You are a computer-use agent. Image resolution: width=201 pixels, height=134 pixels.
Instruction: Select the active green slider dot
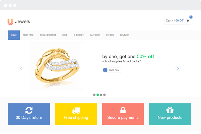coord(98,95)
